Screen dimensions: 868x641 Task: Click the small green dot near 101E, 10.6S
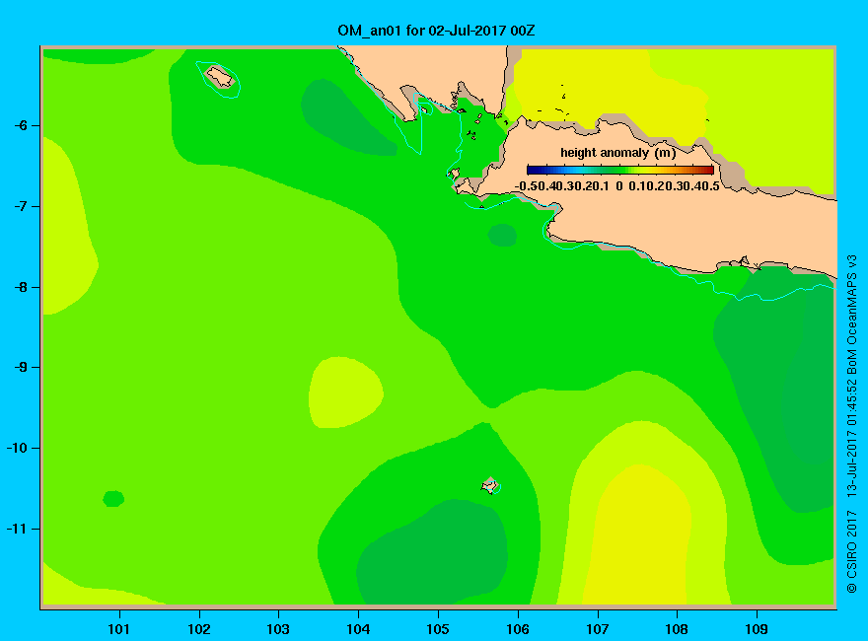[x=113, y=499]
